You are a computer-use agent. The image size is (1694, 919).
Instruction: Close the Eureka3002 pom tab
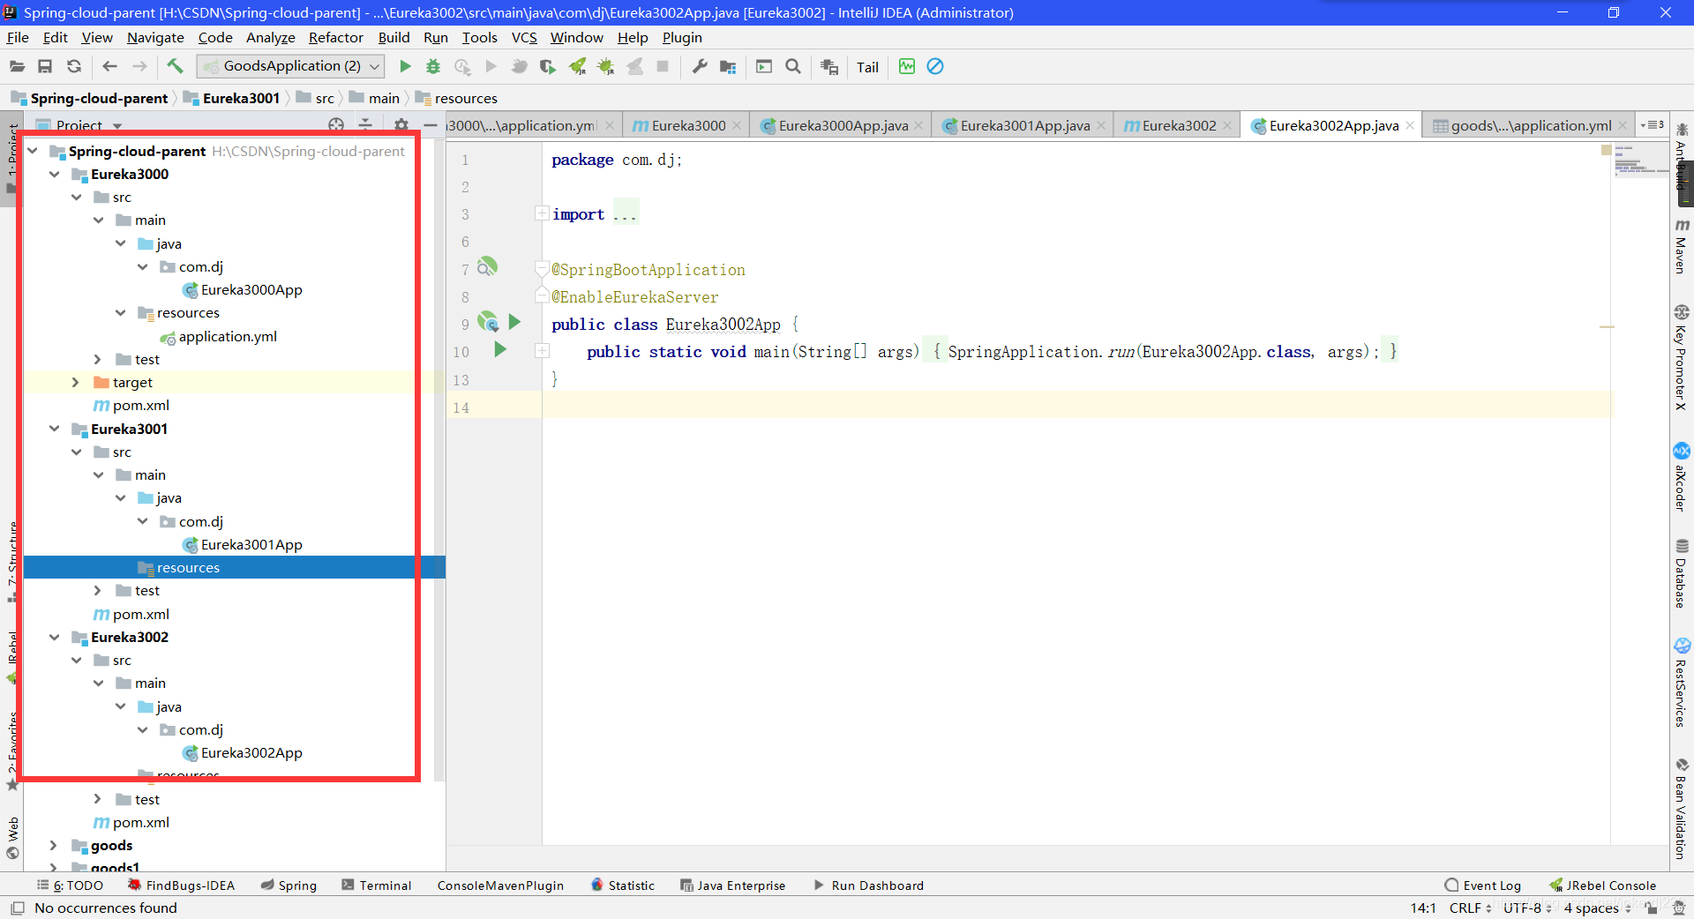pyautogui.click(x=1227, y=125)
